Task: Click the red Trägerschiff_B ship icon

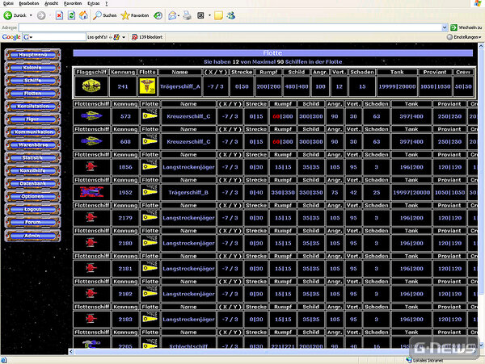Action: click(90, 192)
